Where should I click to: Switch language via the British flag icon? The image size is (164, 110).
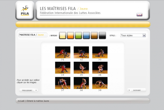(139, 15)
